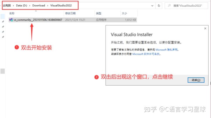The width and height of the screenshot is (211, 118).
Task: Navigate to Data (D:) in breadcrumb
Action: [x=21, y=6]
